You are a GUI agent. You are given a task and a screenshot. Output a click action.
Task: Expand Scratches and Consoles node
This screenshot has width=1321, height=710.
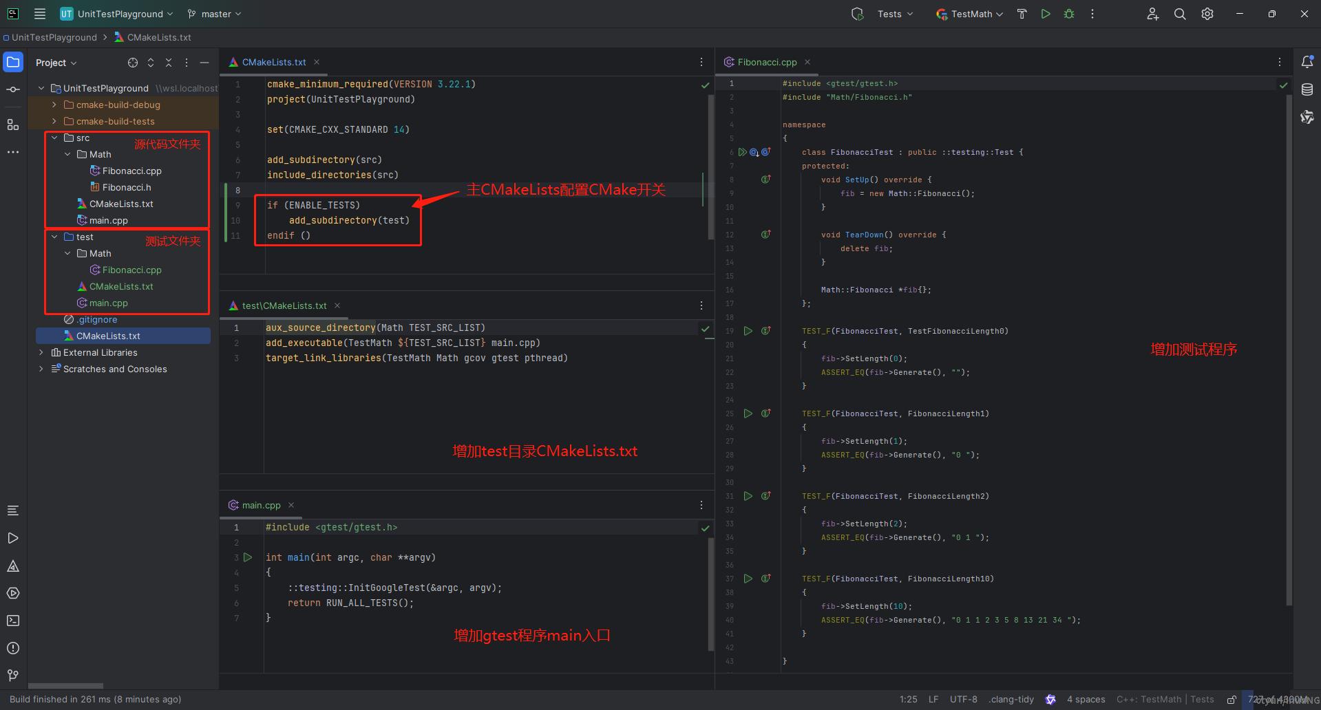[x=41, y=369]
